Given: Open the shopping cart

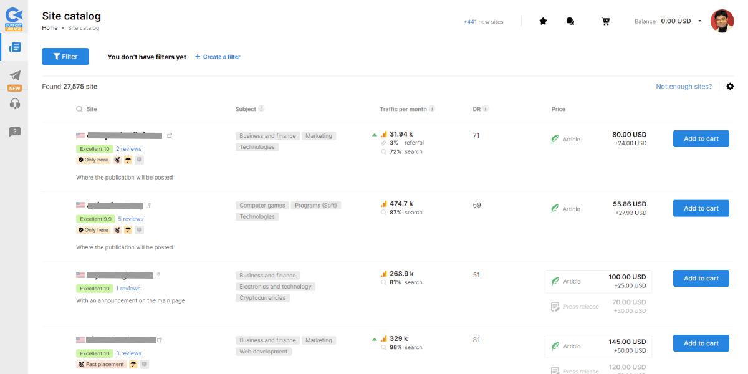Looking at the screenshot, I should (605, 21).
